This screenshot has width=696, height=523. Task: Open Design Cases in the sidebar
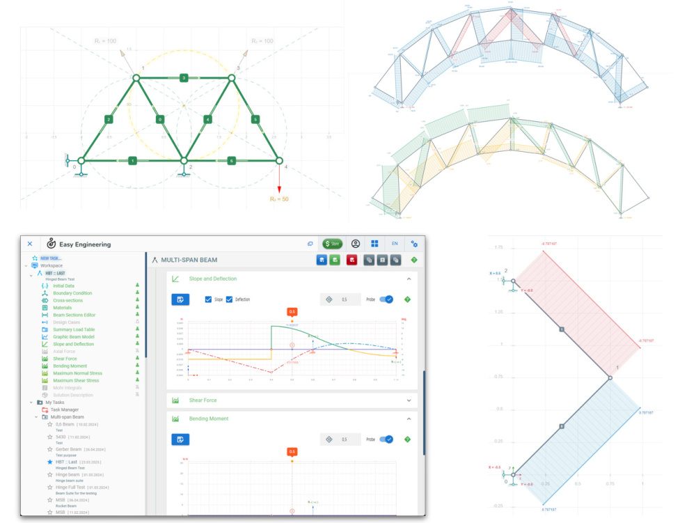[67, 322]
